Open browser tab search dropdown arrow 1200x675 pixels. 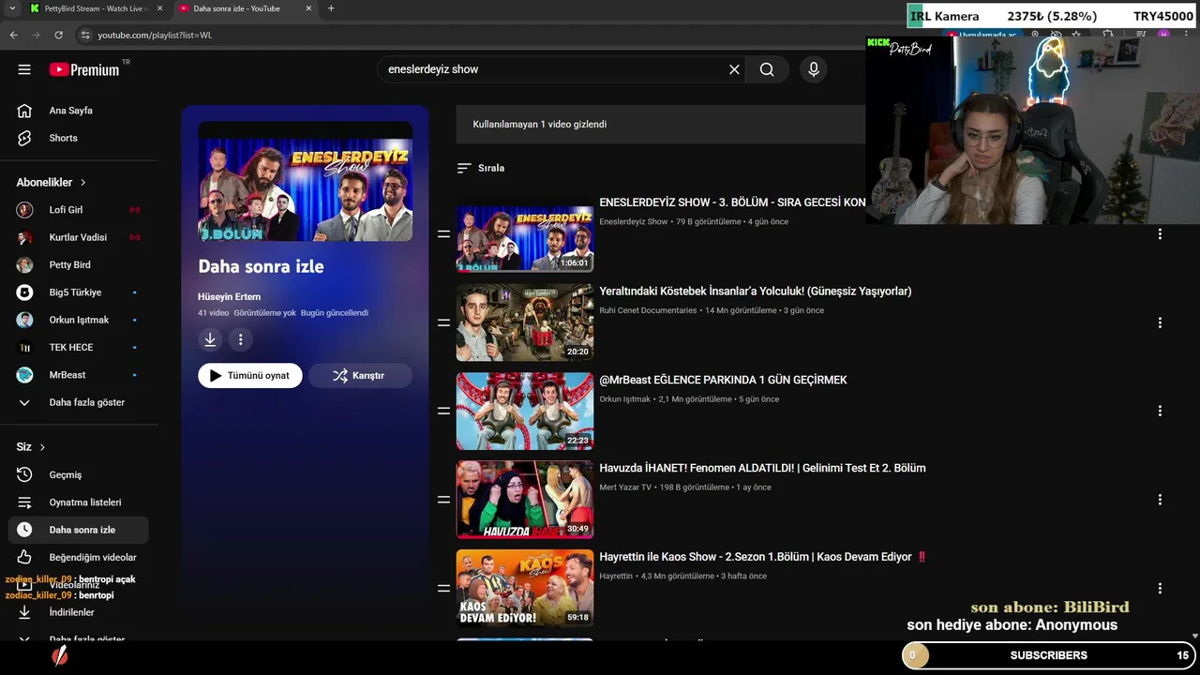pyautogui.click(x=11, y=8)
